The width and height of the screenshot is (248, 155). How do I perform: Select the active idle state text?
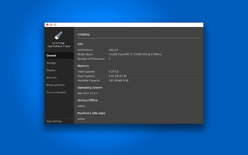coord(81,119)
